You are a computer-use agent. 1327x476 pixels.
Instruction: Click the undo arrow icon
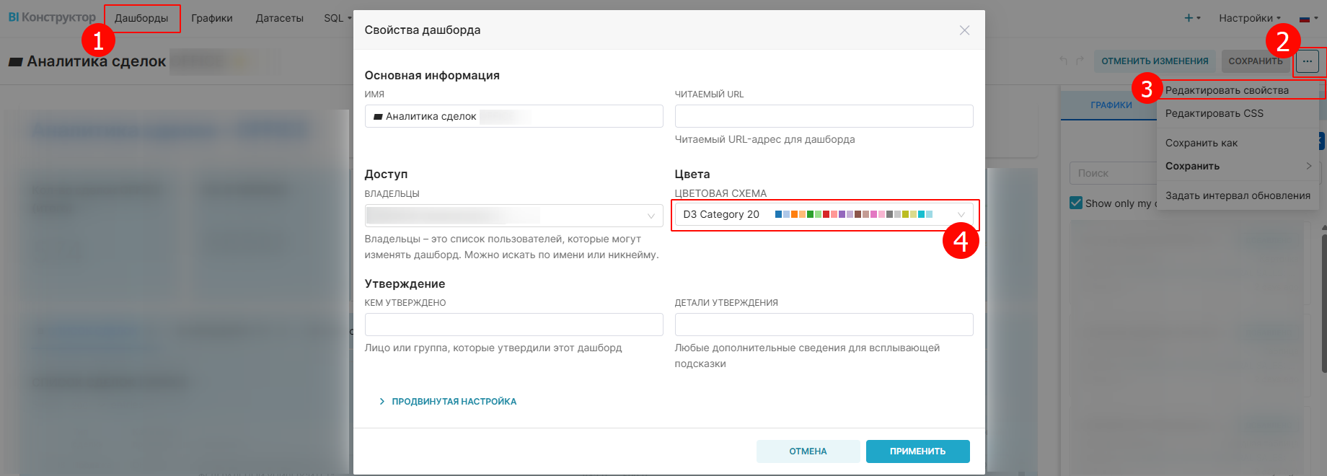(x=1063, y=61)
